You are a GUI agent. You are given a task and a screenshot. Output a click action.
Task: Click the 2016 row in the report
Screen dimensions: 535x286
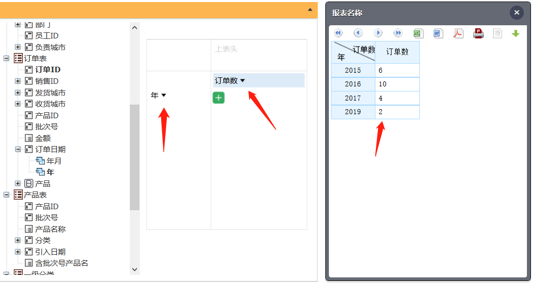coord(375,84)
